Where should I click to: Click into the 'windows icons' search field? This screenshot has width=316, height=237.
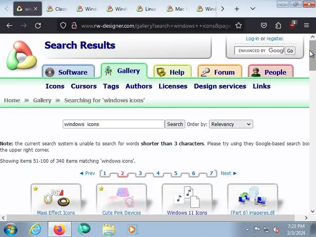114,124
